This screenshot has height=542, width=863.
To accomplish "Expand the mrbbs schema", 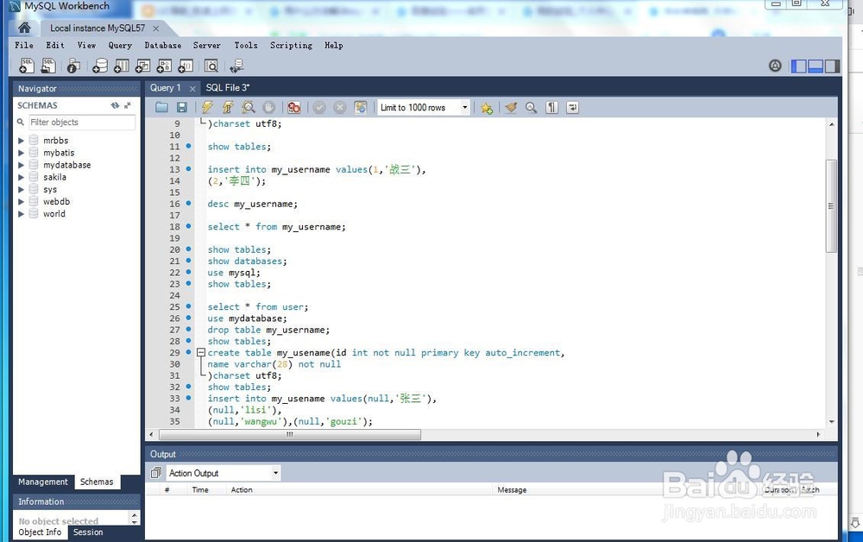I will pos(21,141).
